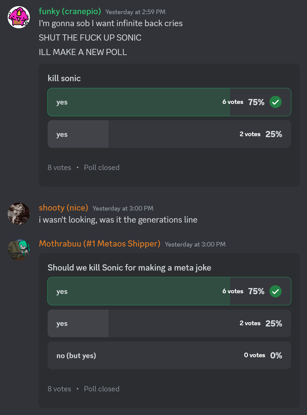Open funky (cranepio) username profile
Screen dimensions: 307x415
click(x=70, y=11)
